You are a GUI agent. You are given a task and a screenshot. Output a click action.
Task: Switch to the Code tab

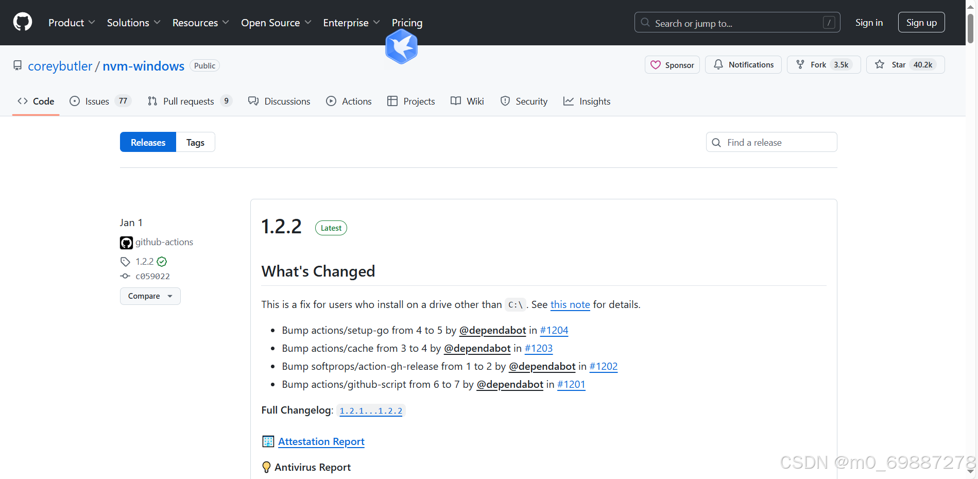(x=36, y=101)
